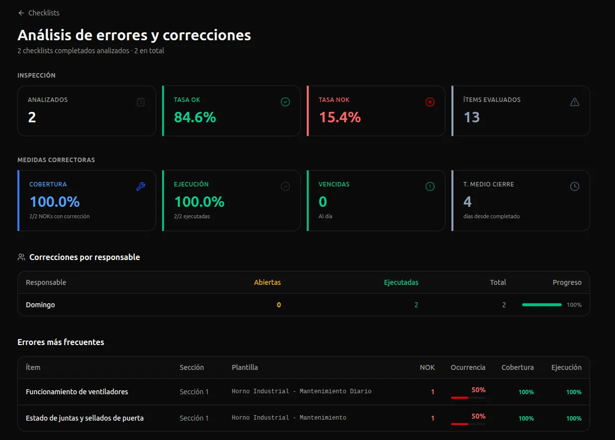
Task: Click the Ejecutadas column header
Action: point(401,282)
